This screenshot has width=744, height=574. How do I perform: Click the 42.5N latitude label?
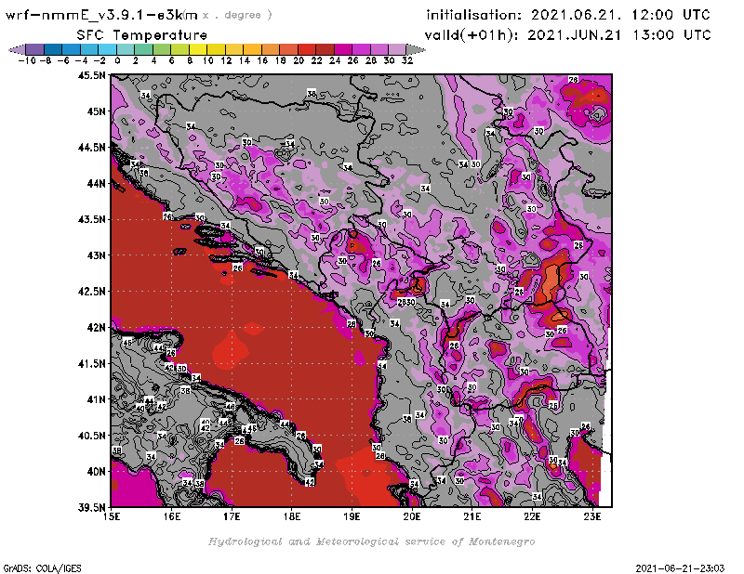coord(91,291)
